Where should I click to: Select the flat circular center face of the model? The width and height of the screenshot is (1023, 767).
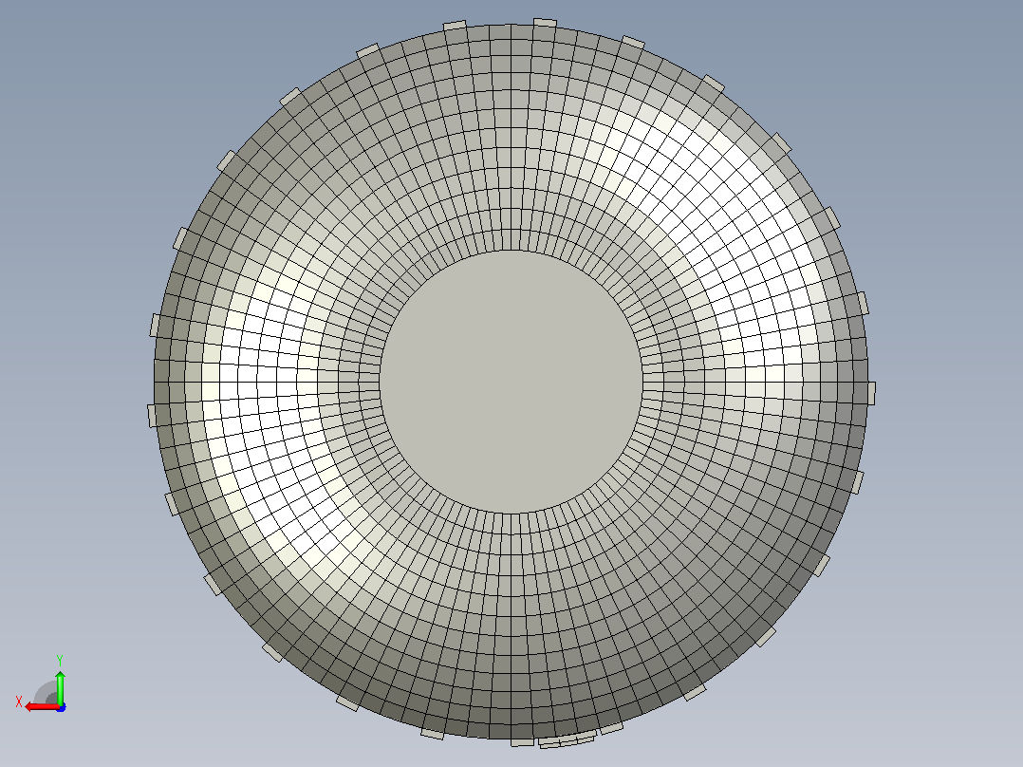[511, 382]
